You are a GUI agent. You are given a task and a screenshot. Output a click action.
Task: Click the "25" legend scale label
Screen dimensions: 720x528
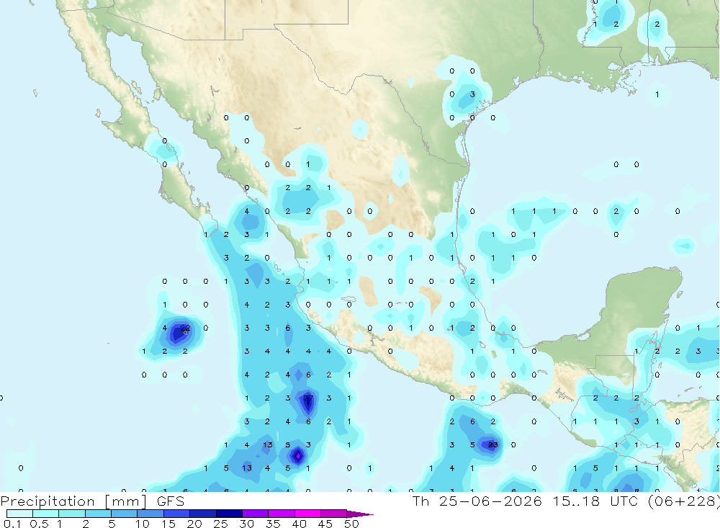pos(220,524)
